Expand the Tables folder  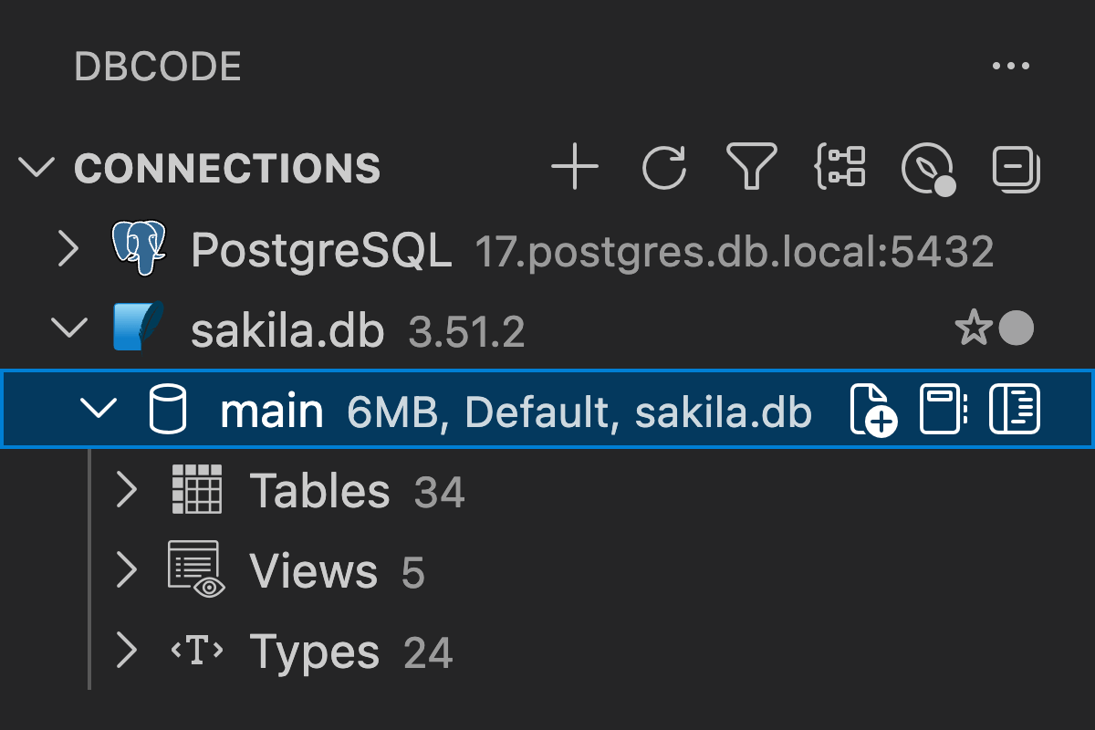click(x=126, y=491)
